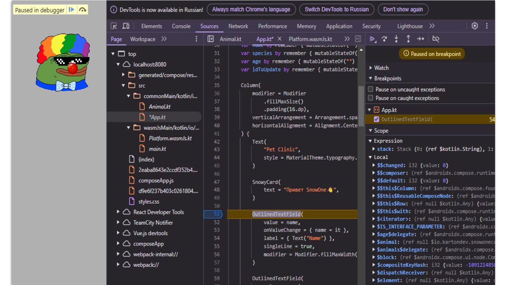Expand the React Developer Tools node

(118, 212)
